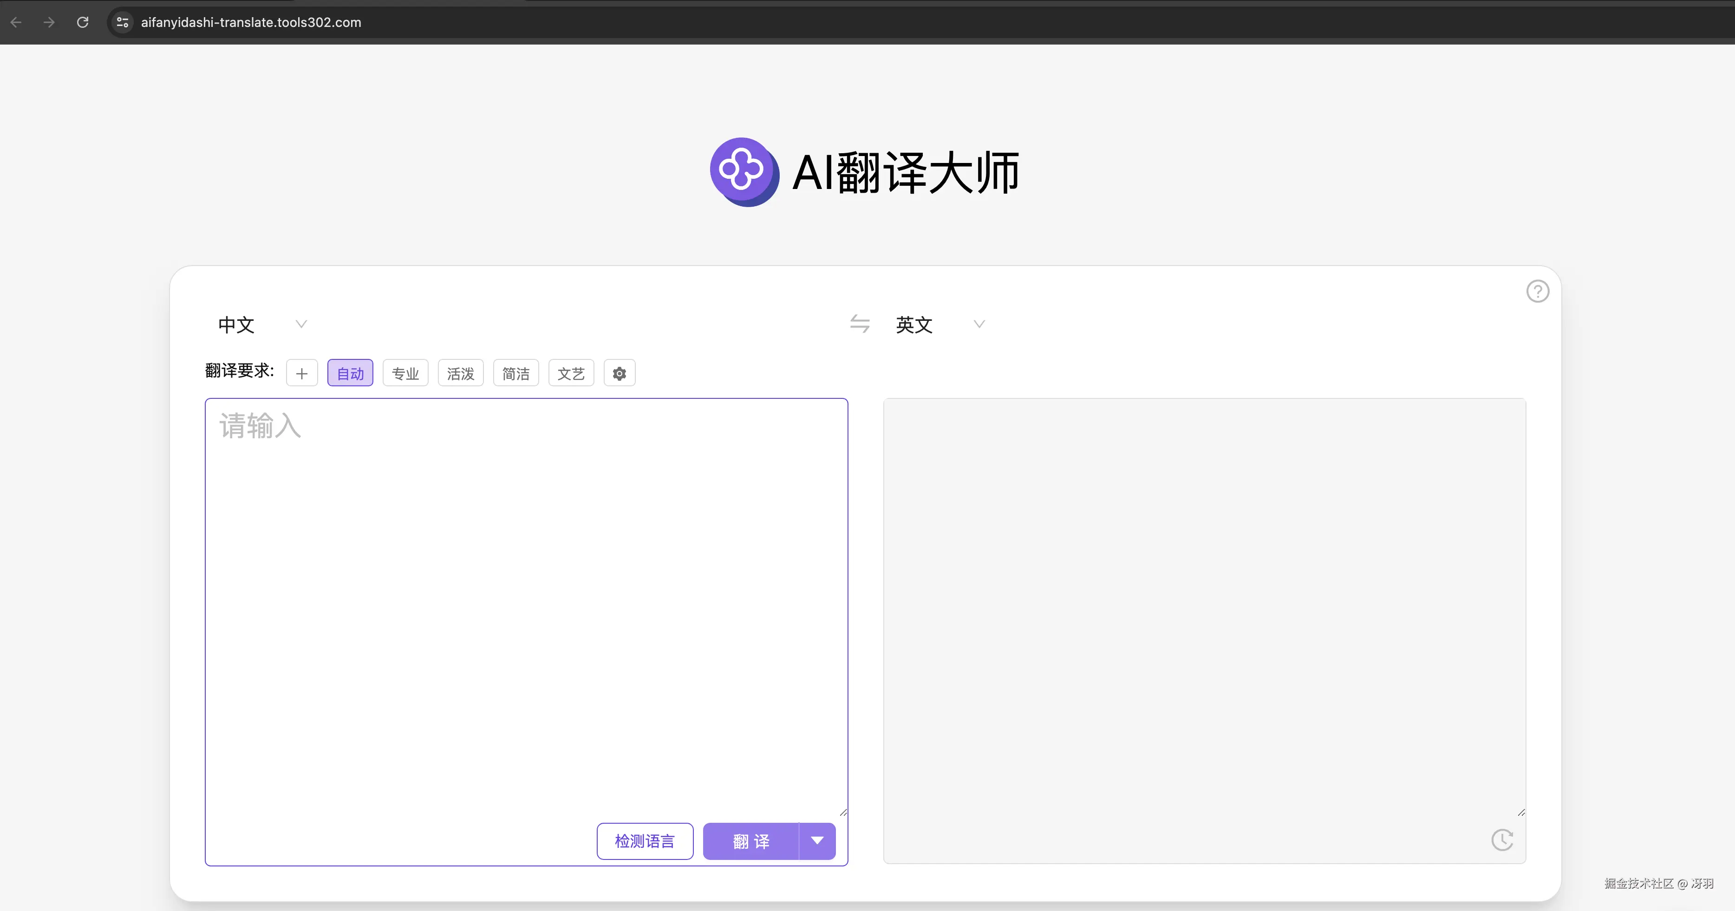Click the translation output text box
The image size is (1735, 911).
click(x=1204, y=606)
